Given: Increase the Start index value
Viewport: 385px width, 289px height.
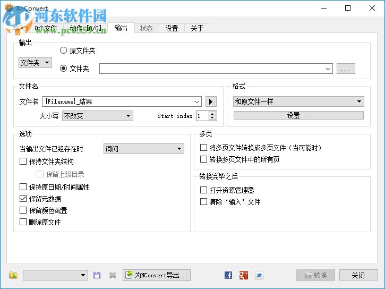Looking at the screenshot, I should coord(212,114).
